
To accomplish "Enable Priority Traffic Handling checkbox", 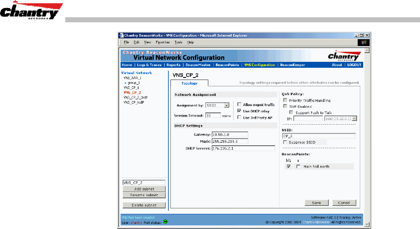I will [285, 100].
